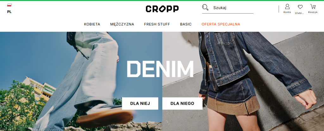Select the BASIC menu item

[x=186, y=24]
